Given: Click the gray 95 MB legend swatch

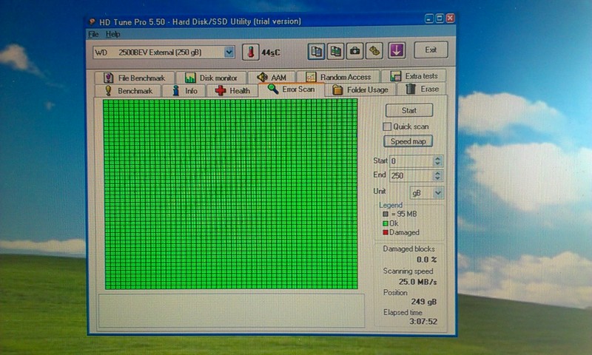Looking at the screenshot, I should 386,214.
